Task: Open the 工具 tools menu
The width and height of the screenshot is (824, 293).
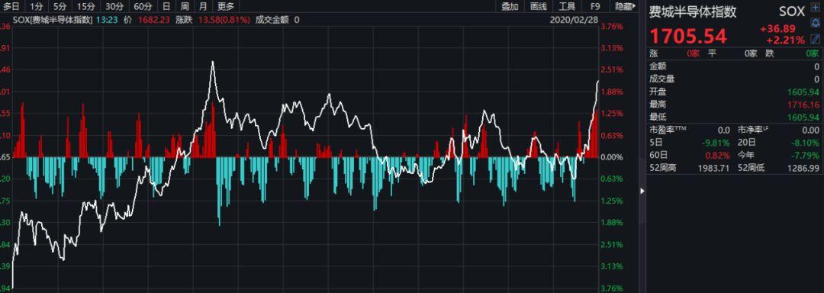Action: pos(567,6)
